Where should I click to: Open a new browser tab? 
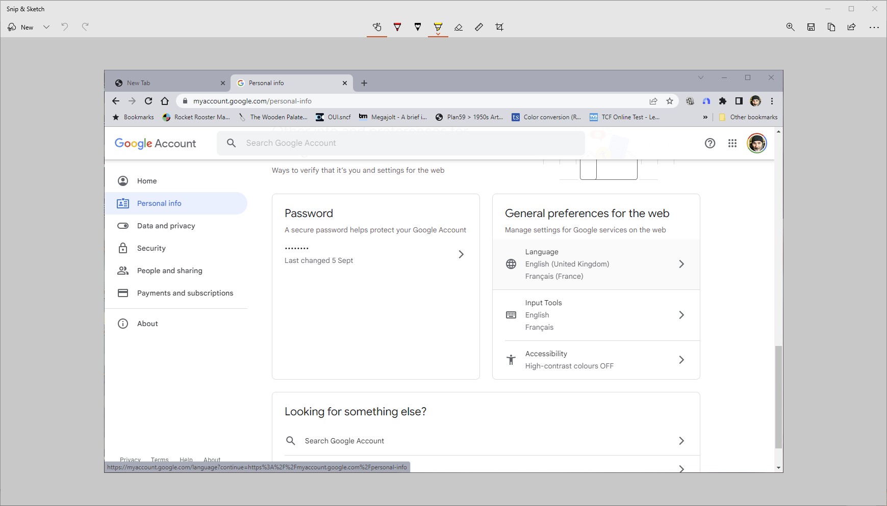(x=364, y=83)
